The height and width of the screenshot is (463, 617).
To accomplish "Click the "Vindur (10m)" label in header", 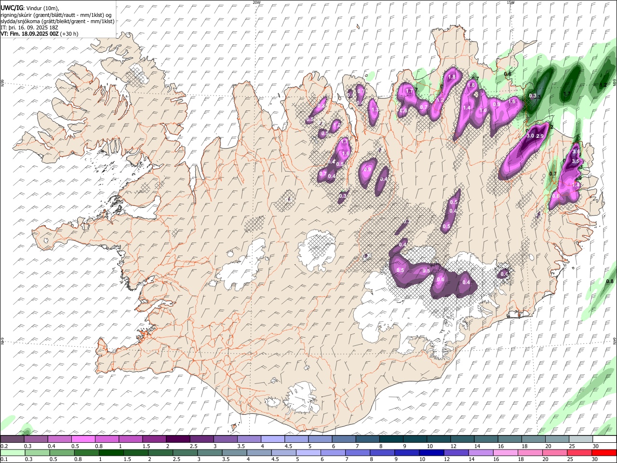I will 42,8.
